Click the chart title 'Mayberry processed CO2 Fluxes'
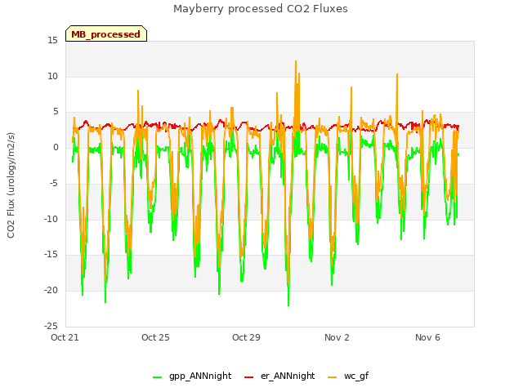The height and width of the screenshot is (392, 523). 261,9
